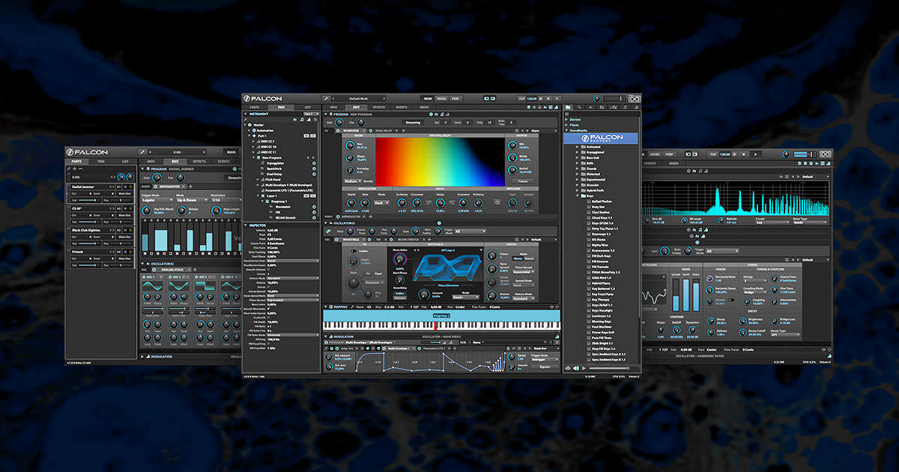The width and height of the screenshot is (899, 472).
Task: Click the Master node icon in the tree
Action: 250,124
